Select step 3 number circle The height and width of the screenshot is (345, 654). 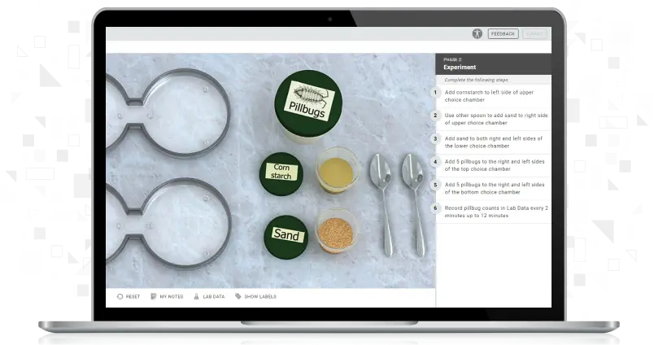tap(435, 138)
